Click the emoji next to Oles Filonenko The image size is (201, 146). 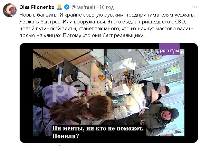point(59,7)
